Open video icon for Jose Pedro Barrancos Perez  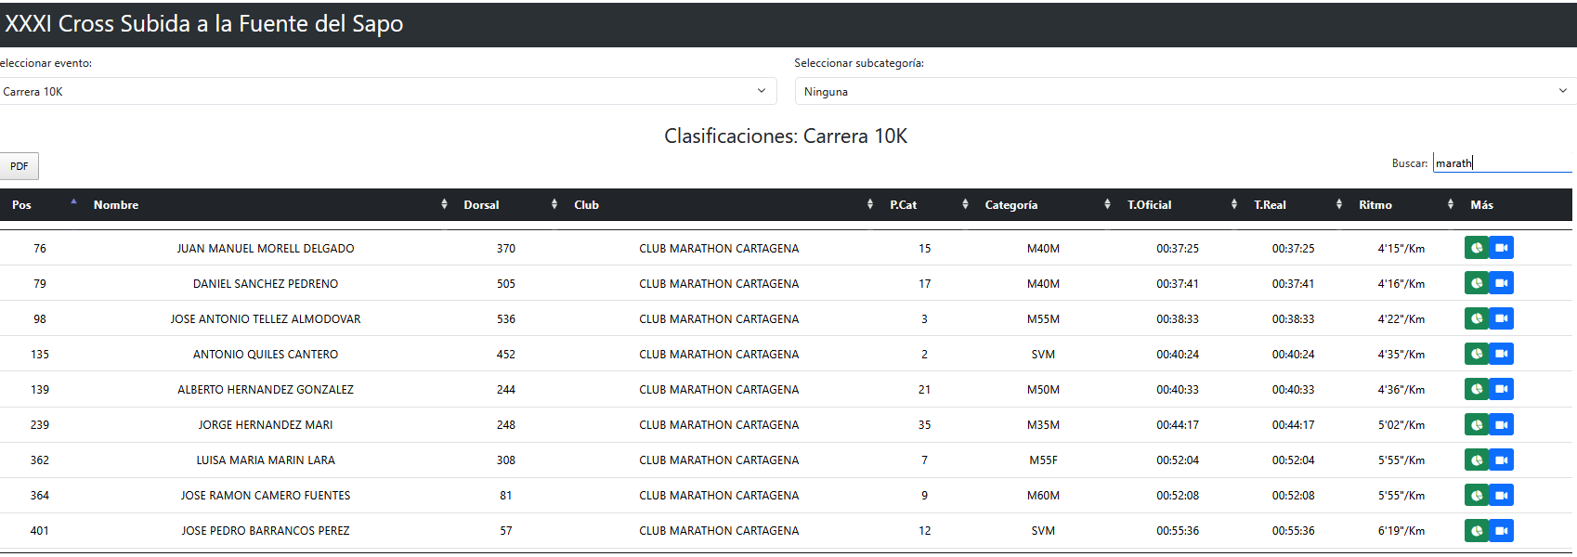pos(1502,530)
